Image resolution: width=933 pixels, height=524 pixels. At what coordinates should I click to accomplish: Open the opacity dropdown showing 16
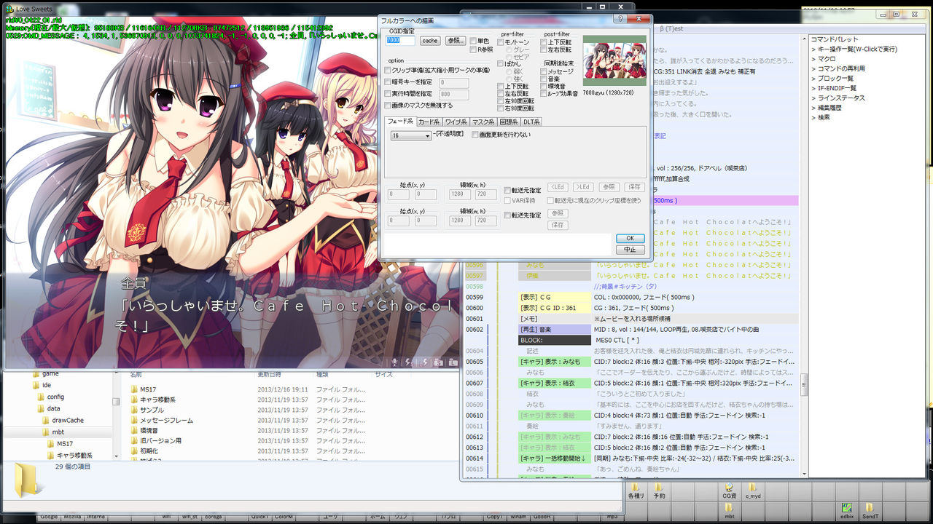coord(411,135)
